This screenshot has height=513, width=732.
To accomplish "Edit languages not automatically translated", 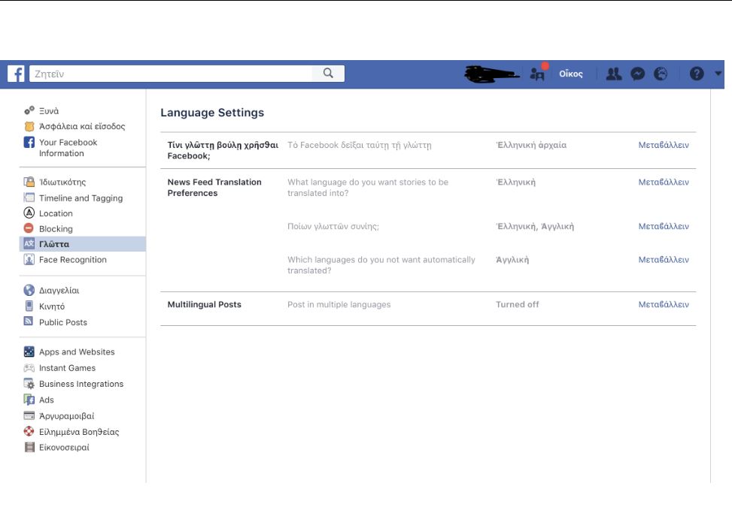I will tap(664, 260).
